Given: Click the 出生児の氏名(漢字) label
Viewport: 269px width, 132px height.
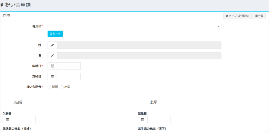Looking at the screenshot, I should (152, 129).
